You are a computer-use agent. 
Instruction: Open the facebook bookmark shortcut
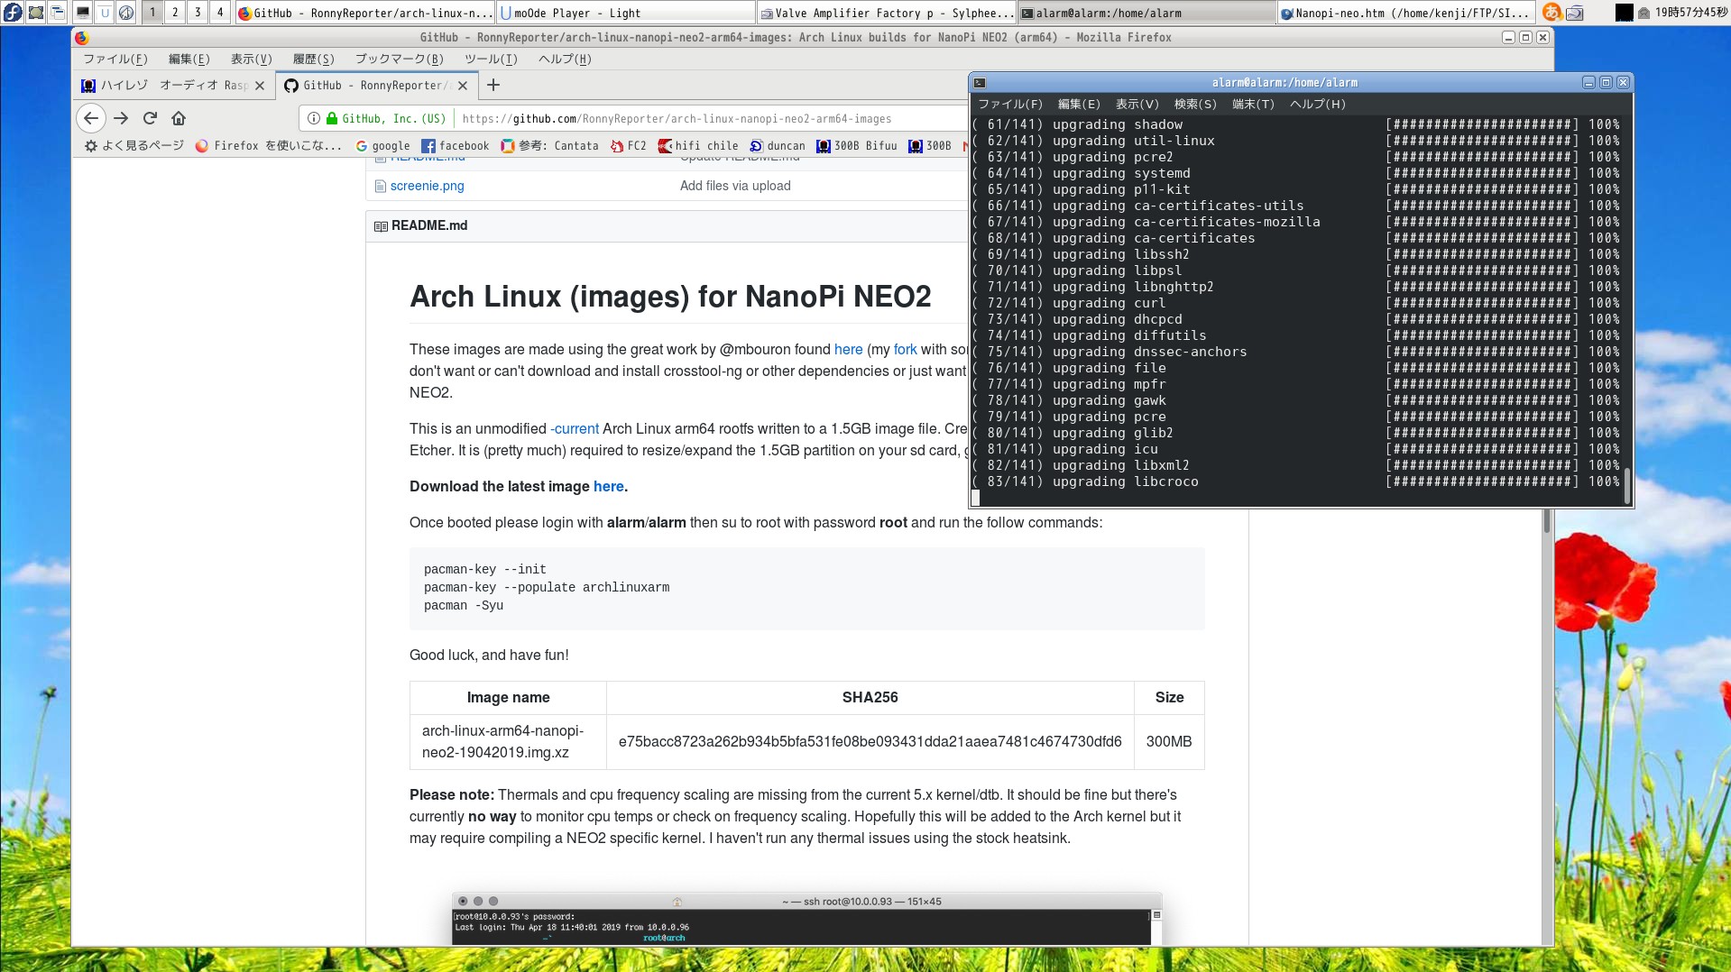click(456, 145)
